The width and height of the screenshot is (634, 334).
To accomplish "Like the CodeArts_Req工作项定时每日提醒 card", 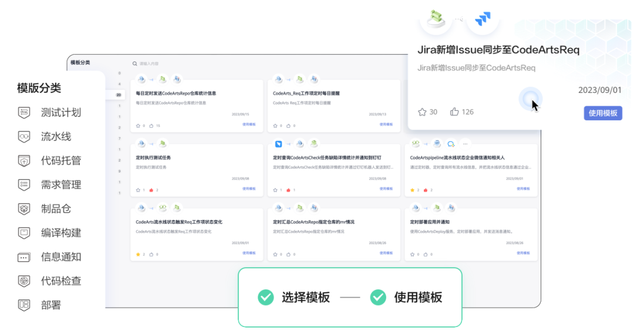I will [288, 126].
